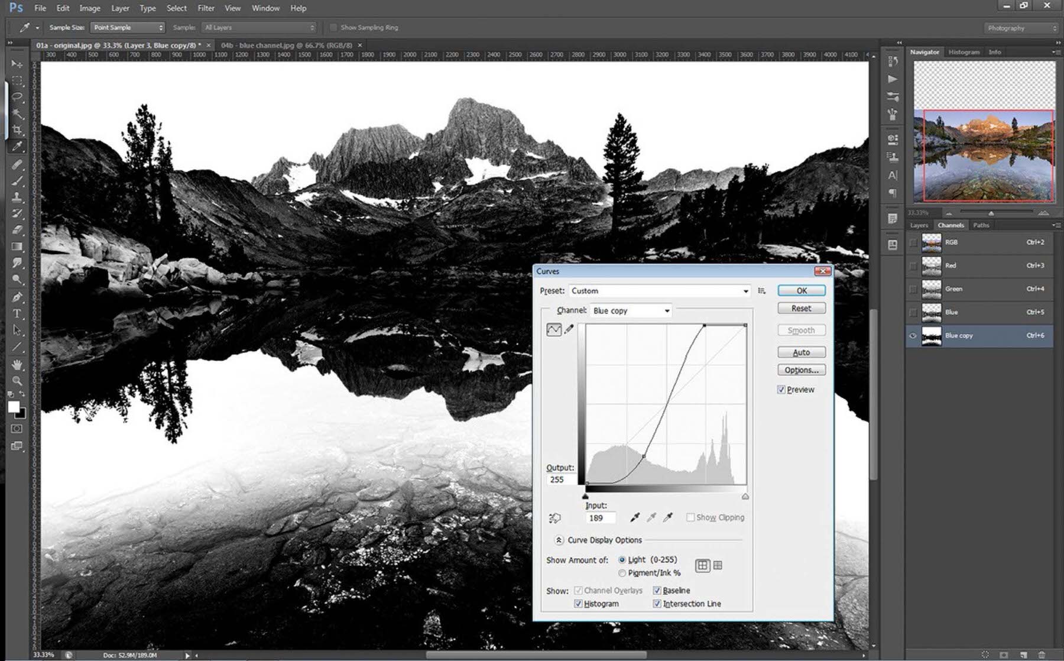
Task: Open the Character panel icon
Action: tap(893, 175)
